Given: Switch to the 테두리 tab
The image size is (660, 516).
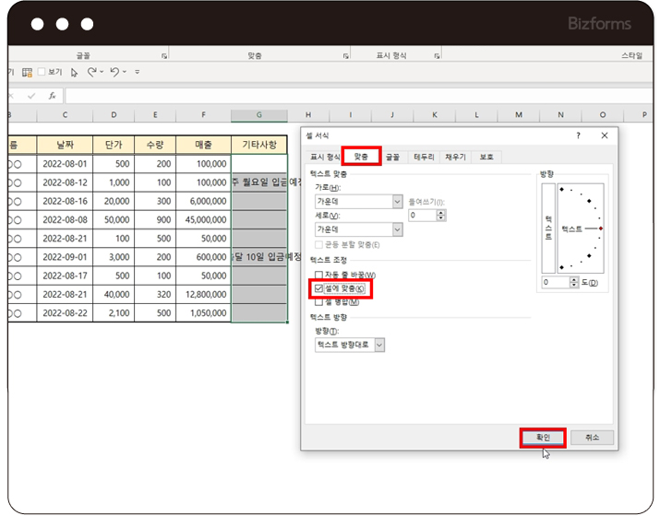Looking at the screenshot, I should (x=424, y=157).
